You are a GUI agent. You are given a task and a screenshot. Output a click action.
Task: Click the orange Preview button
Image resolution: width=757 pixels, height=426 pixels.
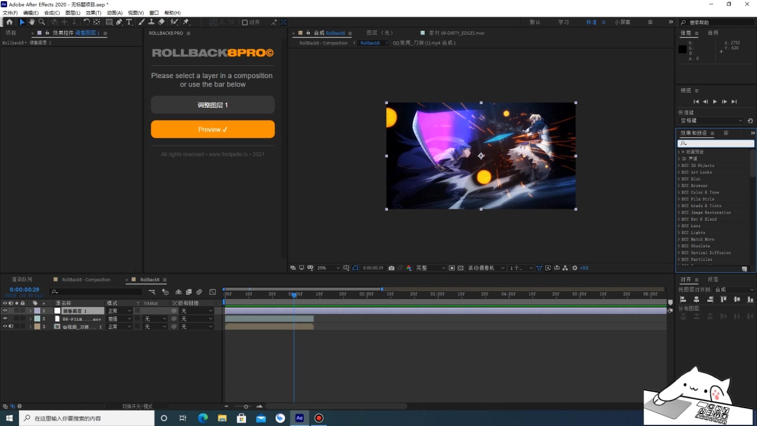pyautogui.click(x=213, y=129)
